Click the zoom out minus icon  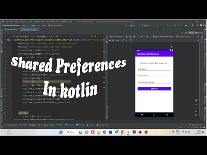pos(196,108)
